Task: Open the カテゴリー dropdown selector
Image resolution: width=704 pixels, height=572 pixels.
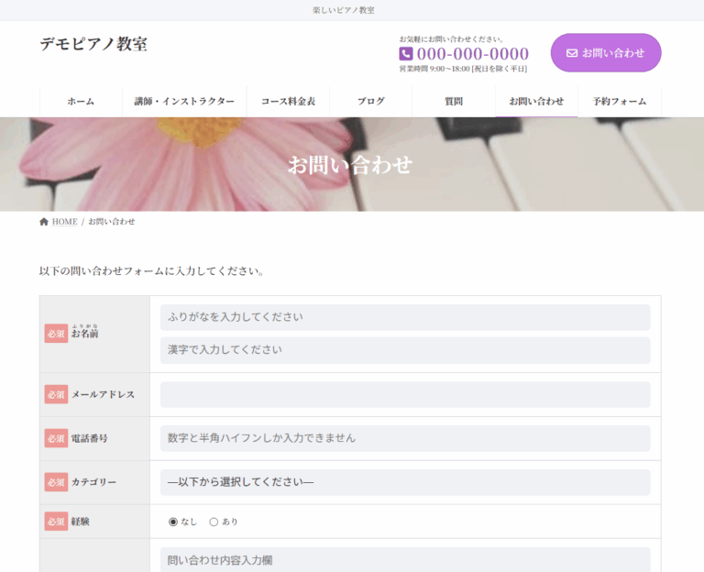Action: 404,482
